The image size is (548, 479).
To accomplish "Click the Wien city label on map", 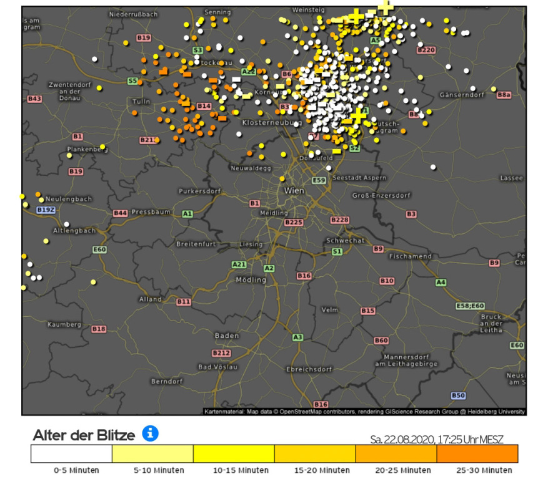I will 294,190.
